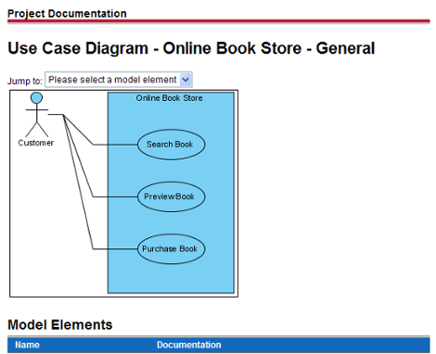Click the 'Customer' actor label
The image size is (436, 354).
point(35,143)
